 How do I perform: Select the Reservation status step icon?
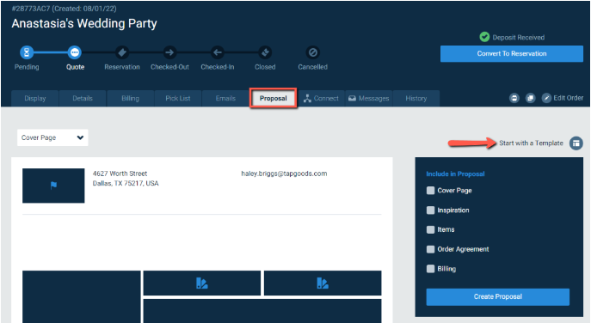(122, 52)
